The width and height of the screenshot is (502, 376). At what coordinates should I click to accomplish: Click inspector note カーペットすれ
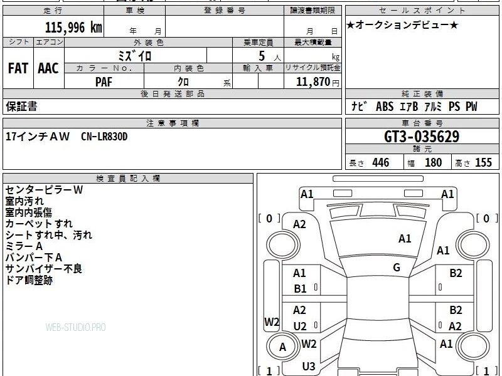39,224
